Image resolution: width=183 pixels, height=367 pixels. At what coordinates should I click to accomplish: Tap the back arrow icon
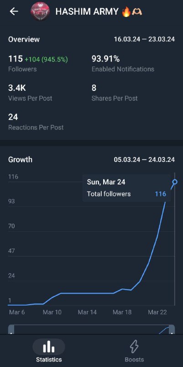(14, 11)
